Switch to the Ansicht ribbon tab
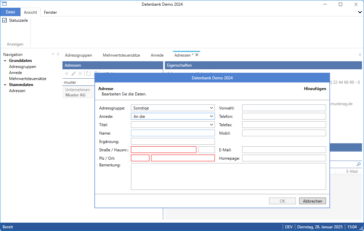Viewport: 364px width, 231px height. coord(31,12)
